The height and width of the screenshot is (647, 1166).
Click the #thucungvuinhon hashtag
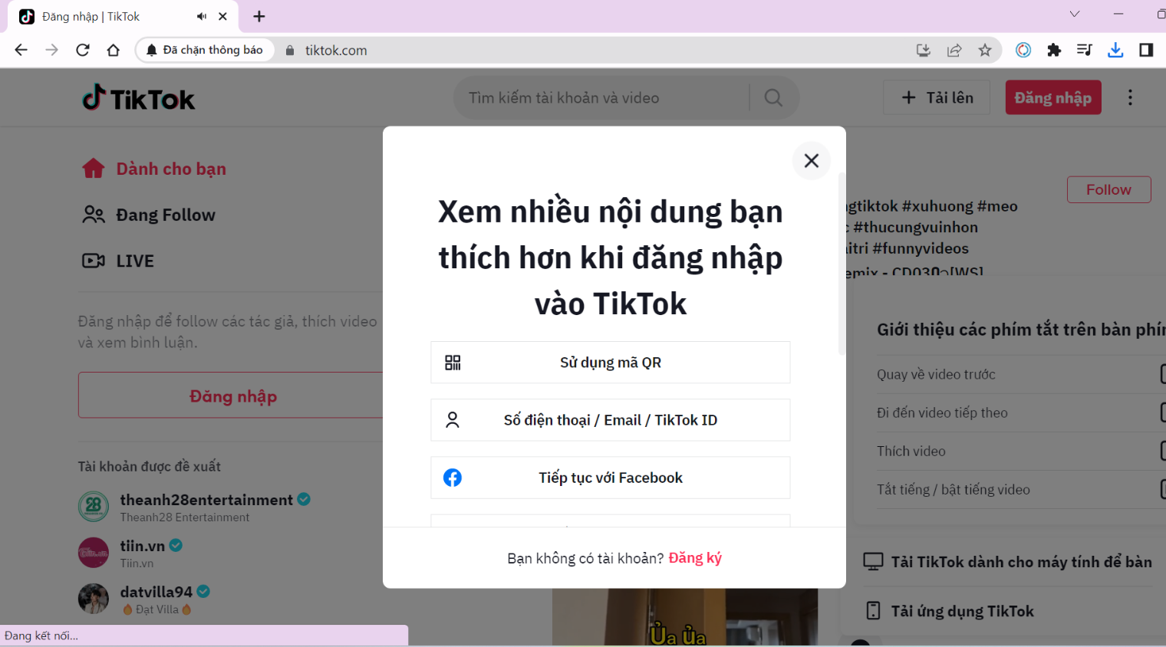(x=916, y=228)
